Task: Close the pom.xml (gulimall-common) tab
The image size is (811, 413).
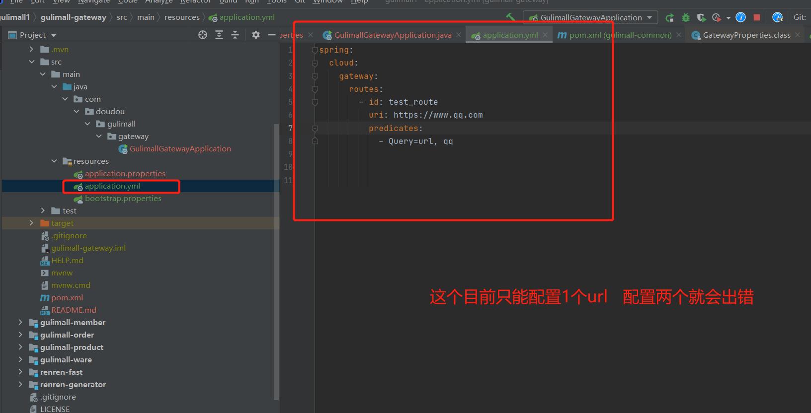Action: tap(679, 35)
